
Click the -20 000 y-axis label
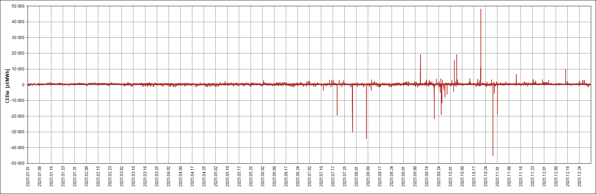point(17,116)
